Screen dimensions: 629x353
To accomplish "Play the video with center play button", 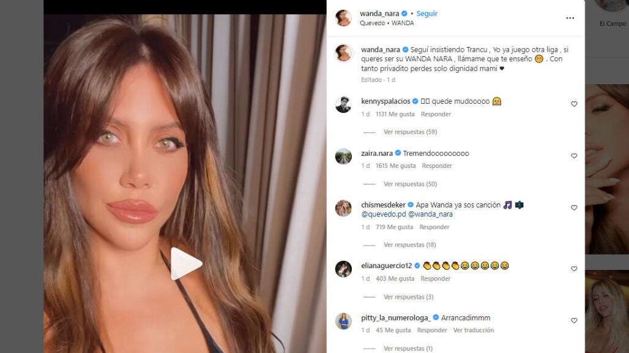I will pyautogui.click(x=186, y=263).
